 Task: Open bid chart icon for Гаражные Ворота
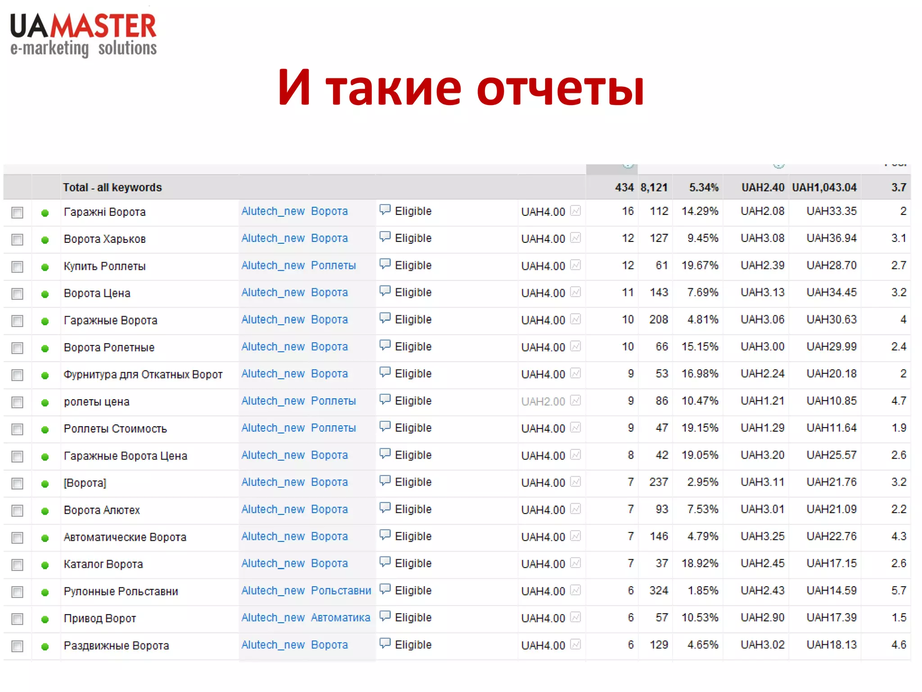point(575,319)
